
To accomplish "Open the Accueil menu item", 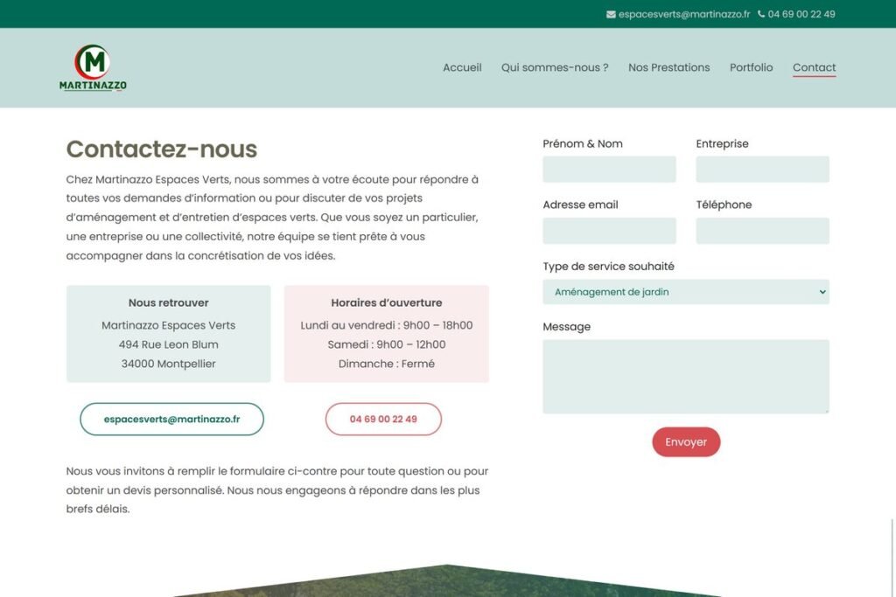I will pos(462,67).
